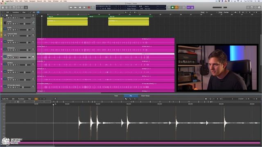Viewport: 262px width, 147px height.
Task: Open the File menu in menu bar
Action: click(x=16, y=1)
